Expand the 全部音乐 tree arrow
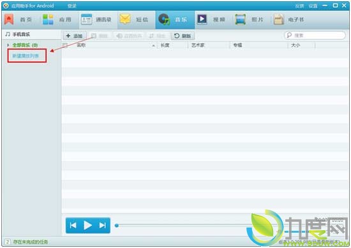The width and height of the screenshot is (351, 248). pyautogui.click(x=8, y=45)
